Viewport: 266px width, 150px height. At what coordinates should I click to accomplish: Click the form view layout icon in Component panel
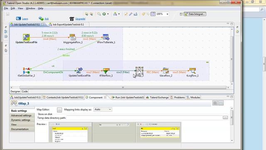pyautogui.click(x=221, y=103)
